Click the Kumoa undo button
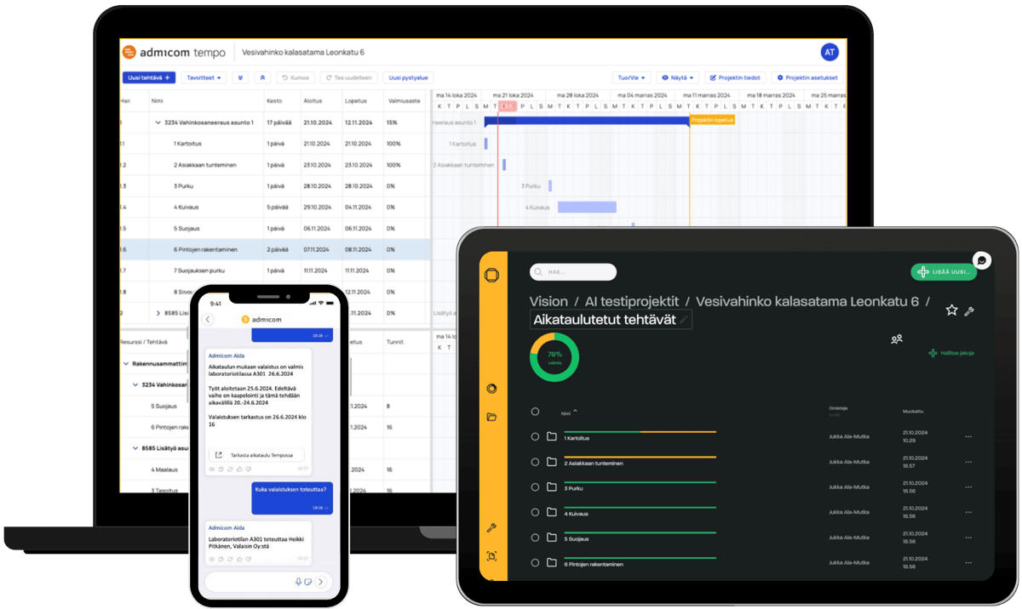 coord(296,77)
